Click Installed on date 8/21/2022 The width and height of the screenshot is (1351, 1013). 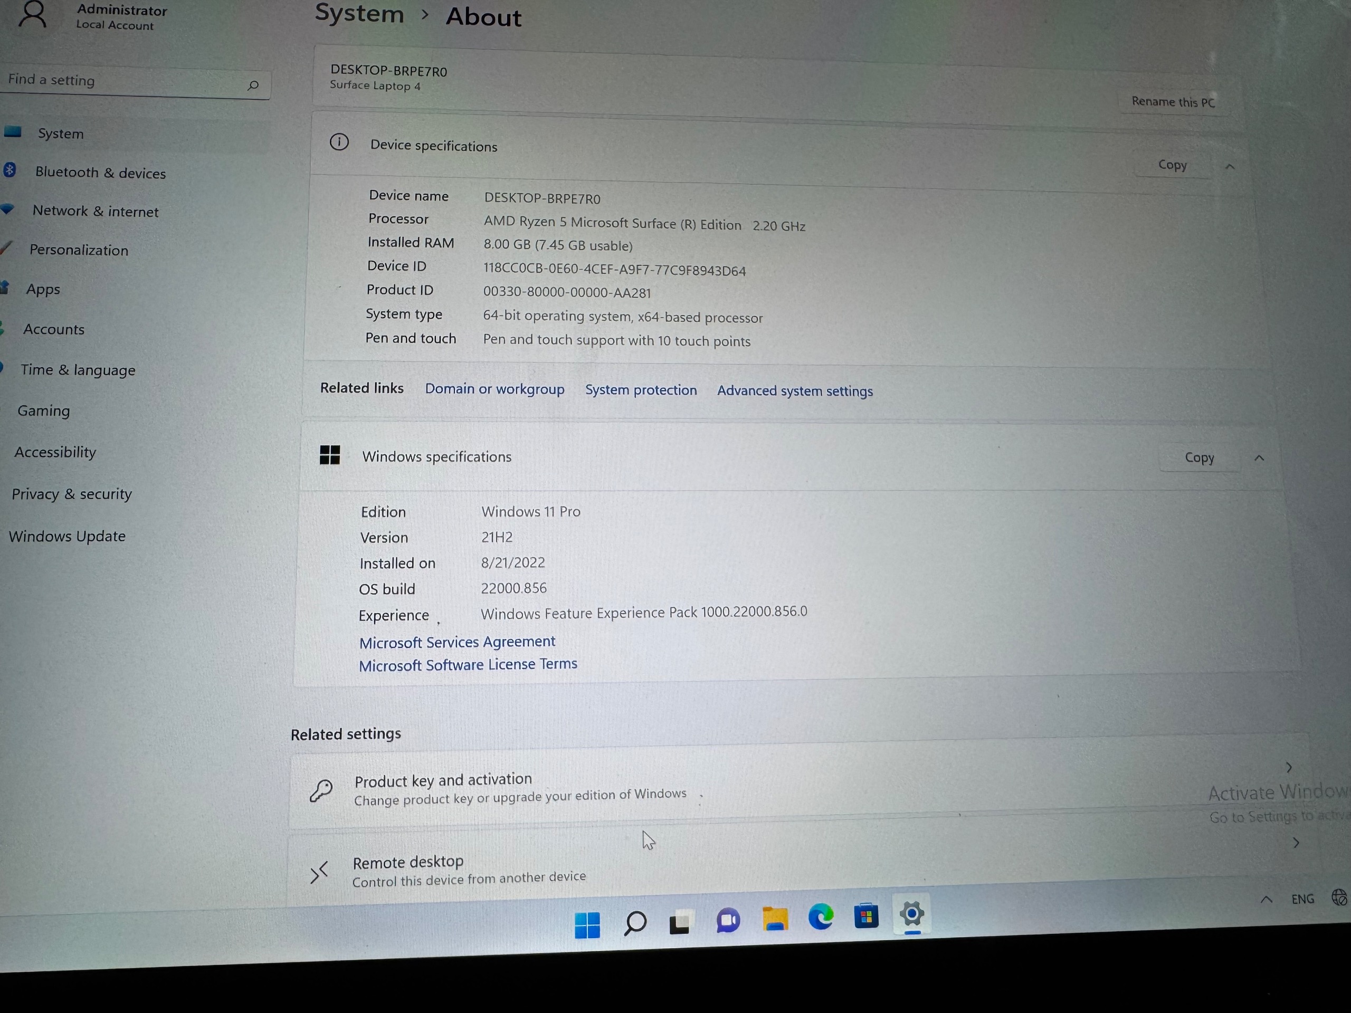[x=513, y=562]
